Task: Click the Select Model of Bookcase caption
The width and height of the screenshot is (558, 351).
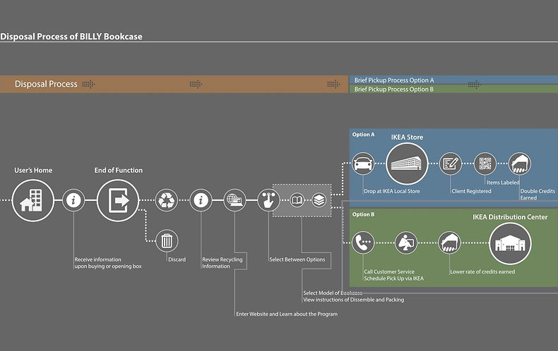Action: pos(333,293)
